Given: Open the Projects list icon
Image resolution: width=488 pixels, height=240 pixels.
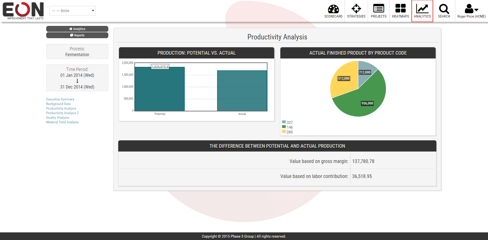Looking at the screenshot, I should click(x=378, y=9).
